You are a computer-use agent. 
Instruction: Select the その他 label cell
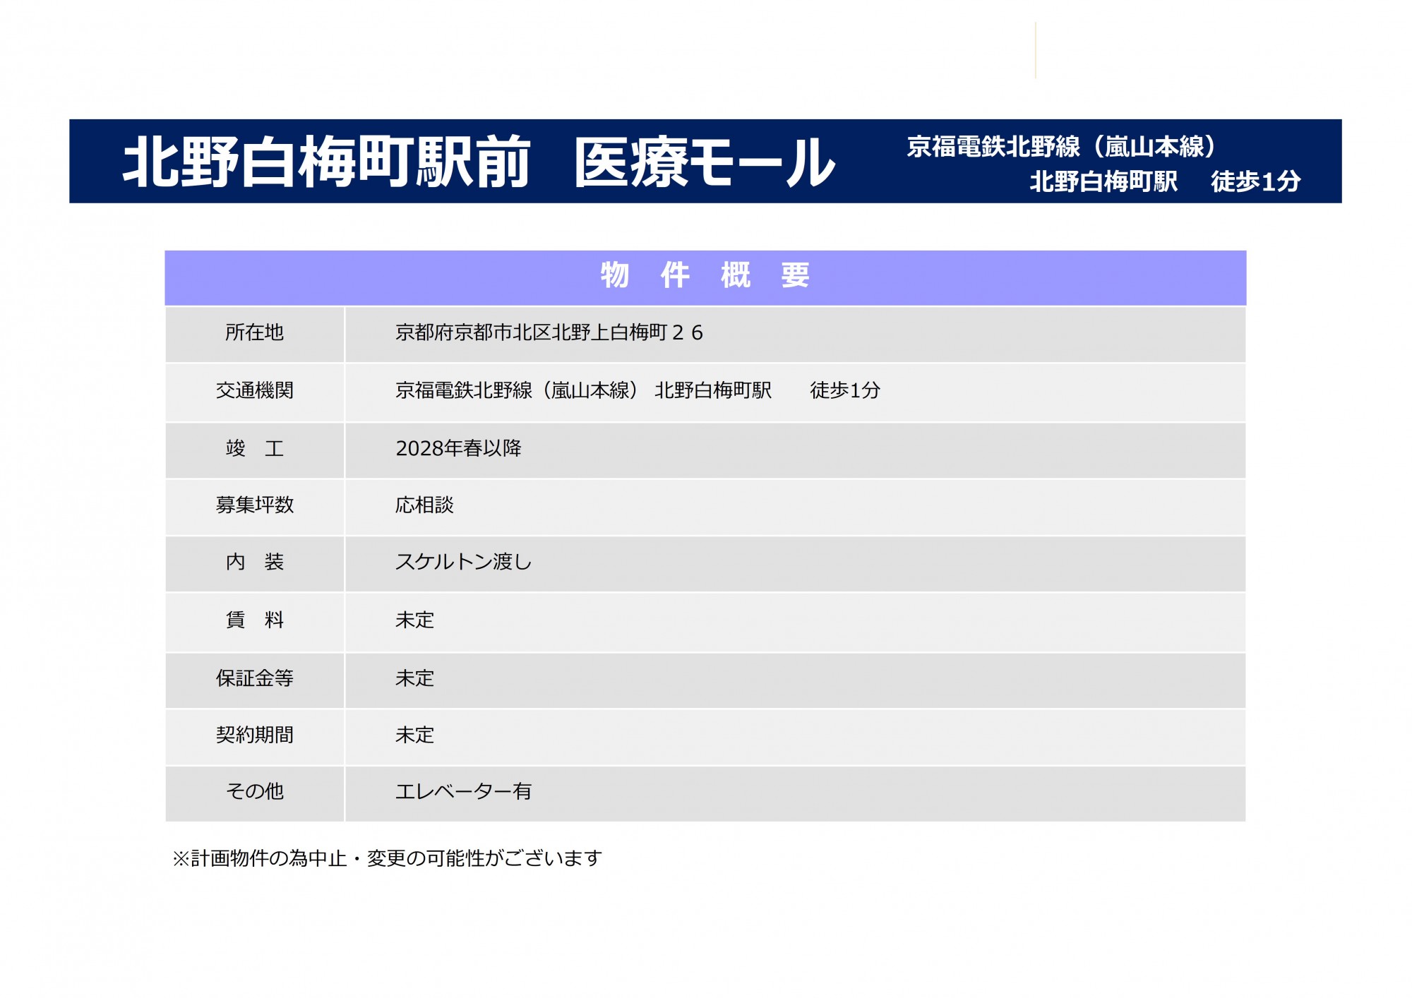(254, 791)
